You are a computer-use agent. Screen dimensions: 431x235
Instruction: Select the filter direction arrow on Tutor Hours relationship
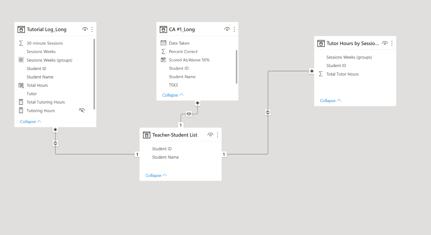(x=268, y=113)
